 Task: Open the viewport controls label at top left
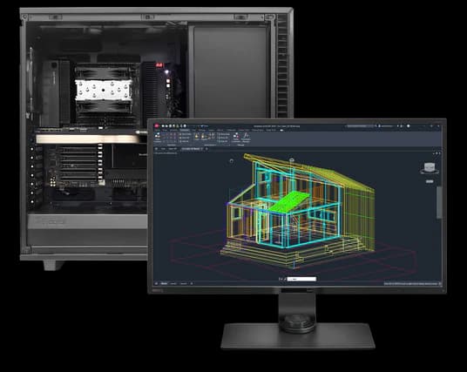[166, 153]
